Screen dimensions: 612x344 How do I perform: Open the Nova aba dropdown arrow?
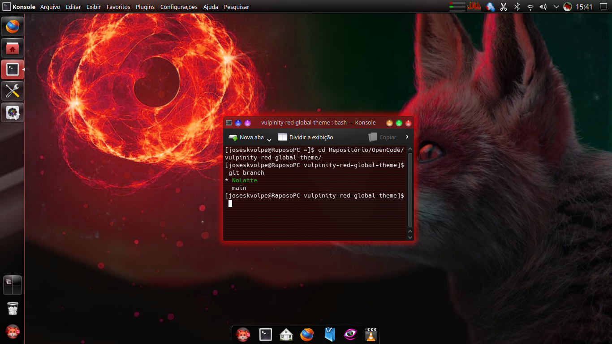click(269, 139)
